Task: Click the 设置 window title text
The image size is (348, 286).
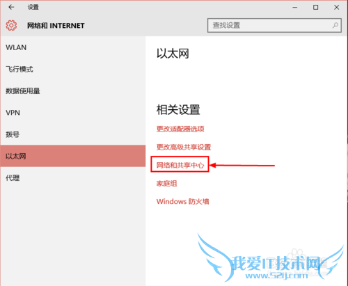Action: pos(33,7)
